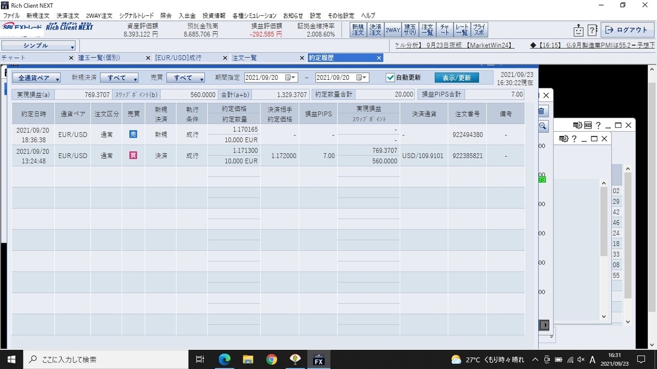Click the 損益PIPS value 7.00 in second row
Image resolution: width=657 pixels, height=369 pixels.
click(x=328, y=156)
